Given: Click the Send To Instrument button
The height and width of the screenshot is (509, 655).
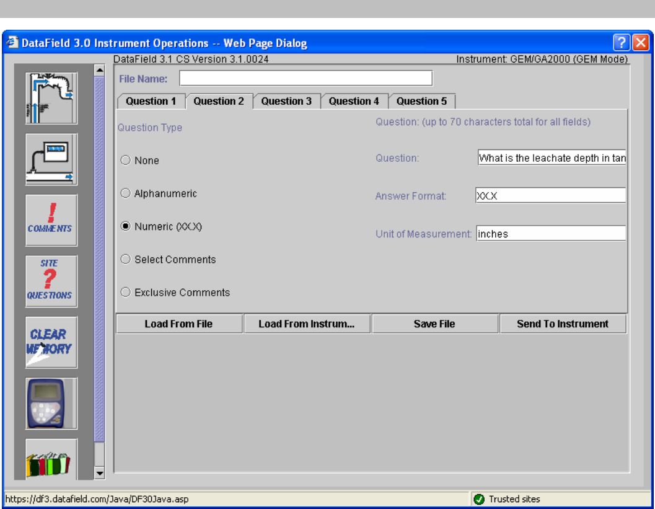Looking at the screenshot, I should coord(563,324).
